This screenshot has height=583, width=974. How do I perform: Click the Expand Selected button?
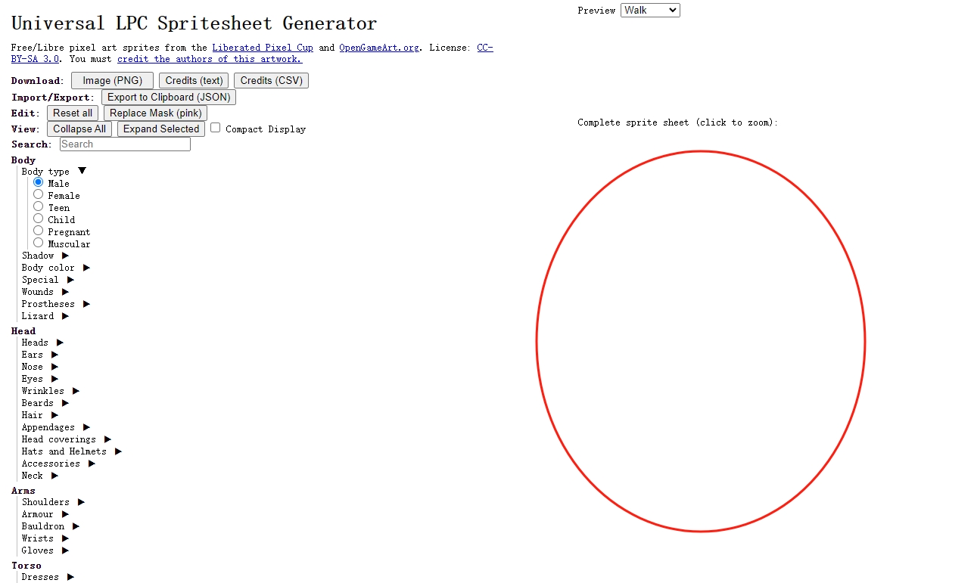(x=161, y=129)
